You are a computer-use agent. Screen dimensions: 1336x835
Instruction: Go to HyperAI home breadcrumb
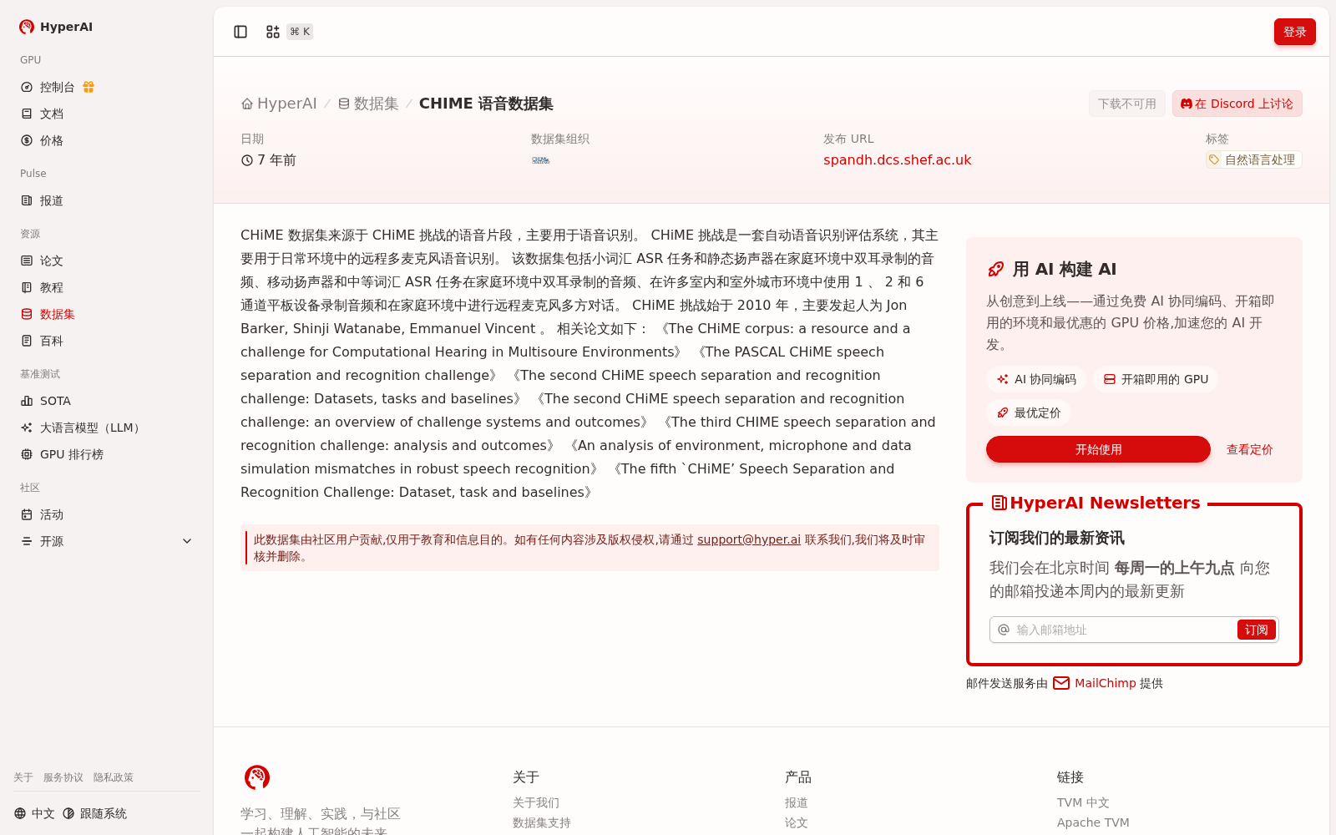pos(279,104)
